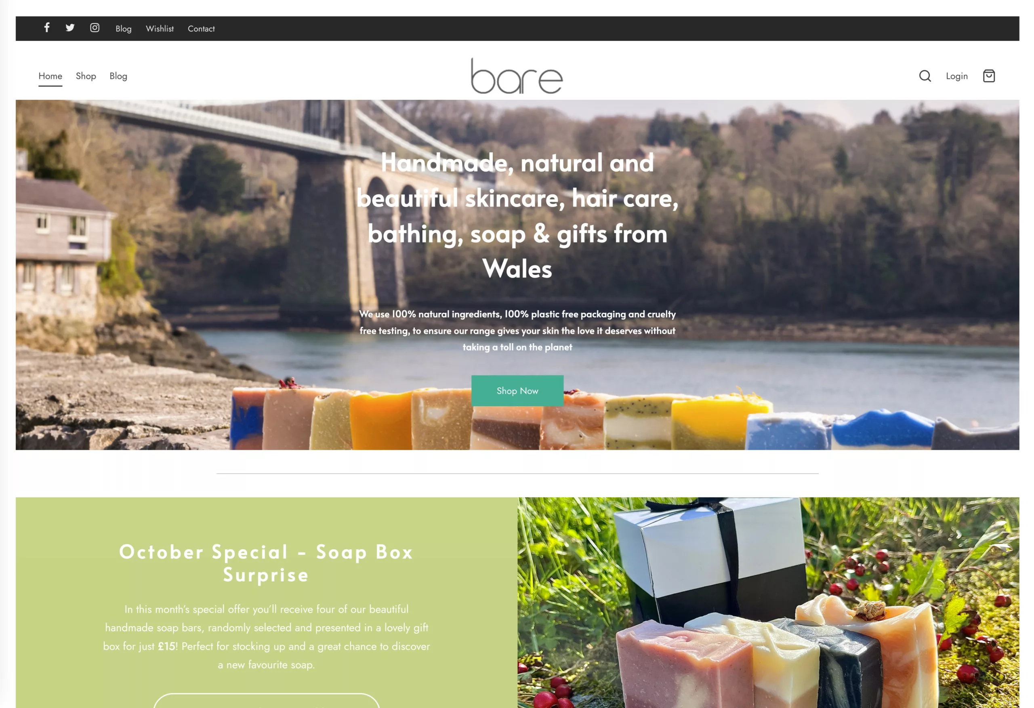Click the Twitter icon
This screenshot has width=1034, height=708.
click(69, 28)
